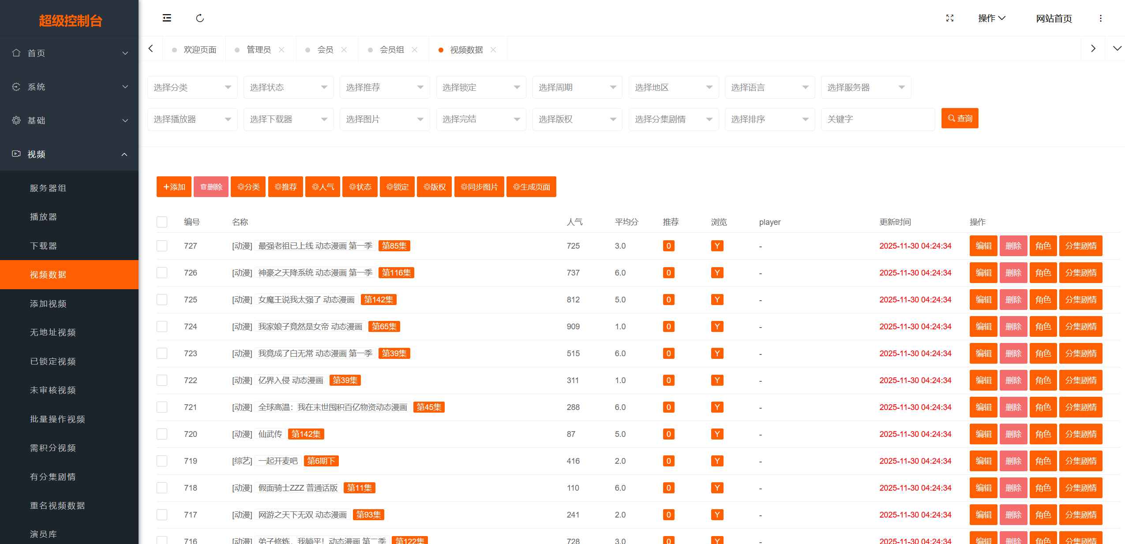The image size is (1125, 544).
Task: Check the select-all checkbox in table header
Action: (162, 222)
